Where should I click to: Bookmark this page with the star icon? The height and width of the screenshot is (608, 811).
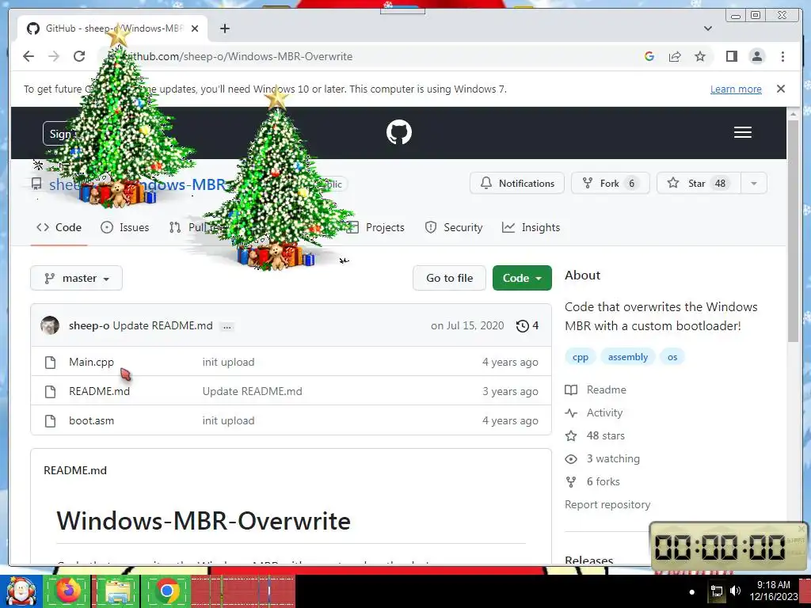coord(700,56)
